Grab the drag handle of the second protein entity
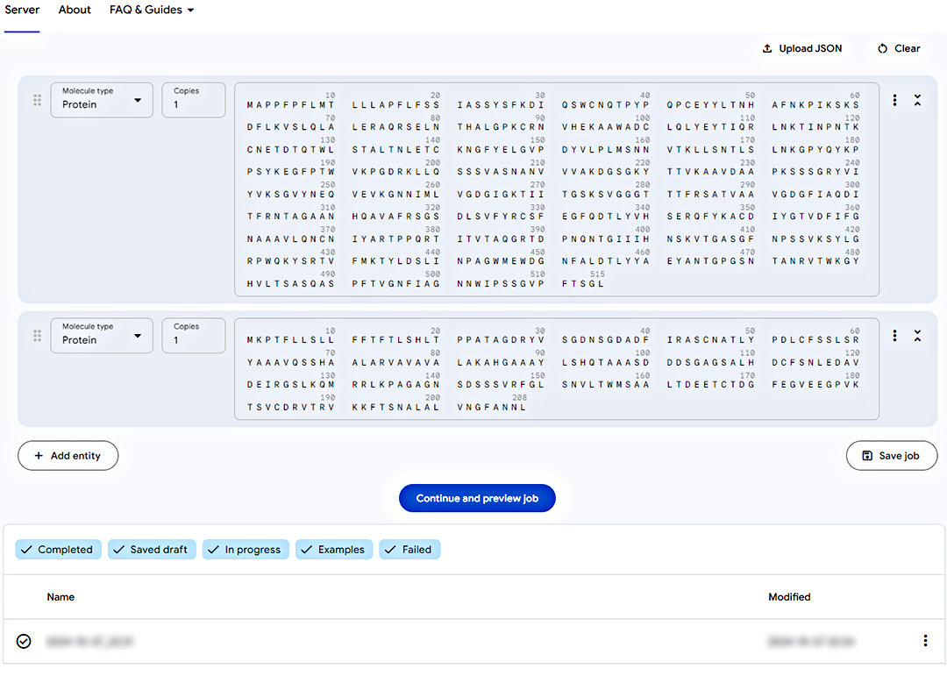Image resolution: width=947 pixels, height=683 pixels. click(37, 336)
